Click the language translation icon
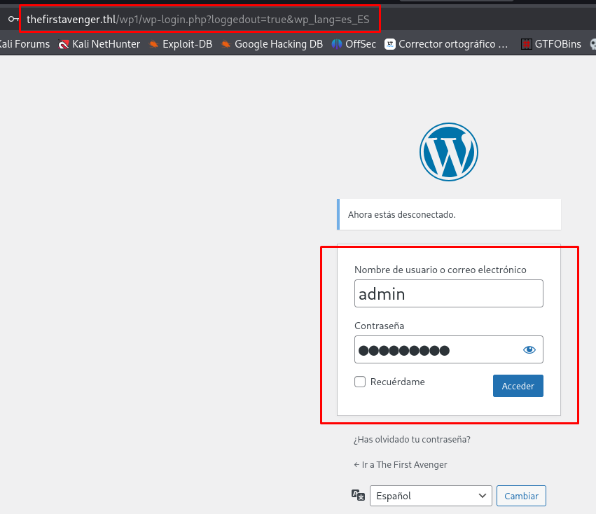Screen dimensions: 596x514 point(358,495)
